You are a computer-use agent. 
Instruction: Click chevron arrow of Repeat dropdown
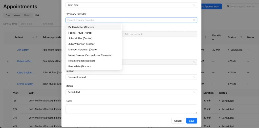click(x=194, y=77)
